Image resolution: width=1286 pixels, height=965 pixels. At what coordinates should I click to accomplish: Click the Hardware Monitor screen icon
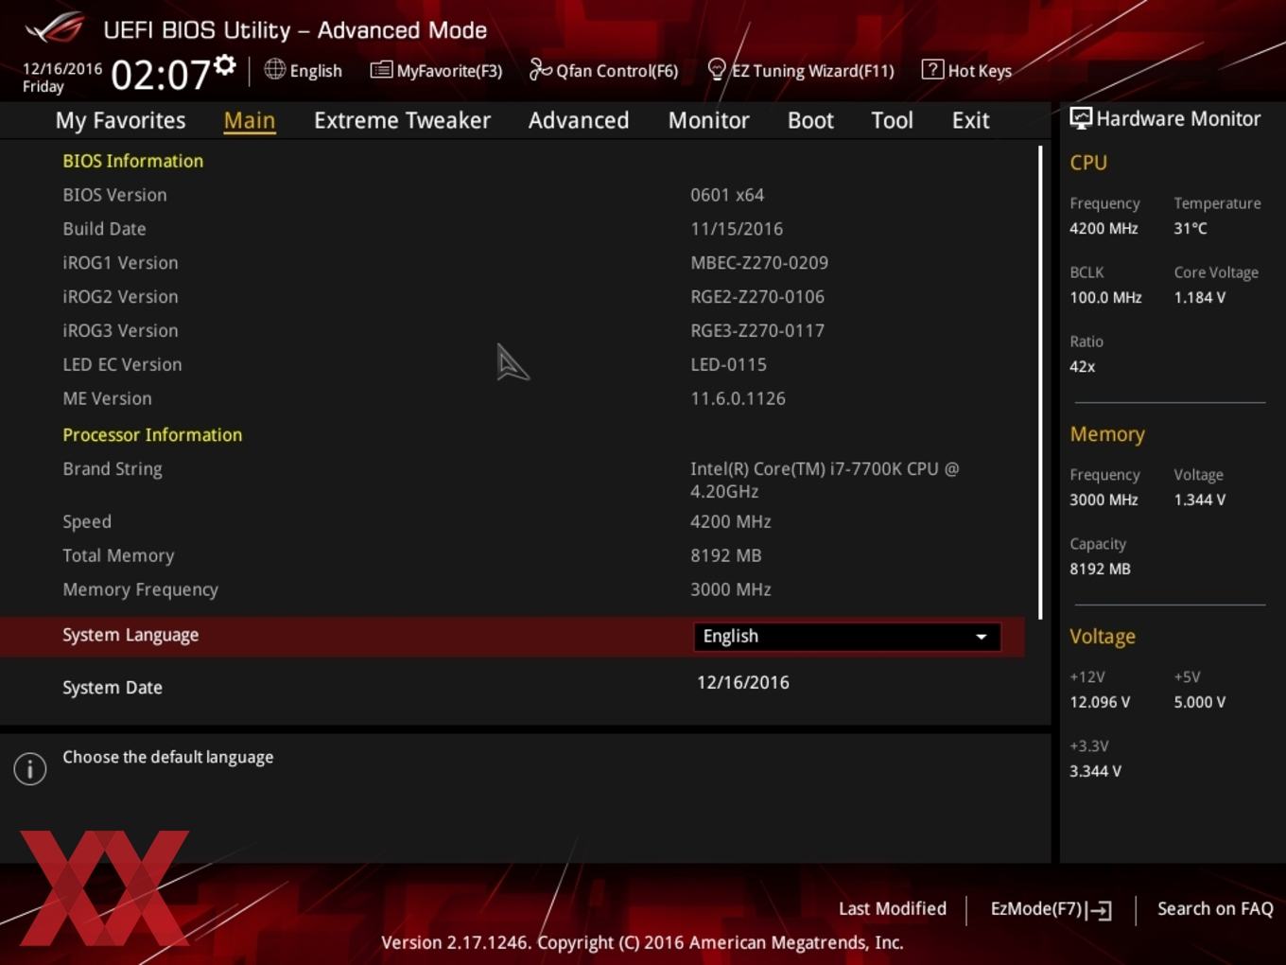[1081, 118]
